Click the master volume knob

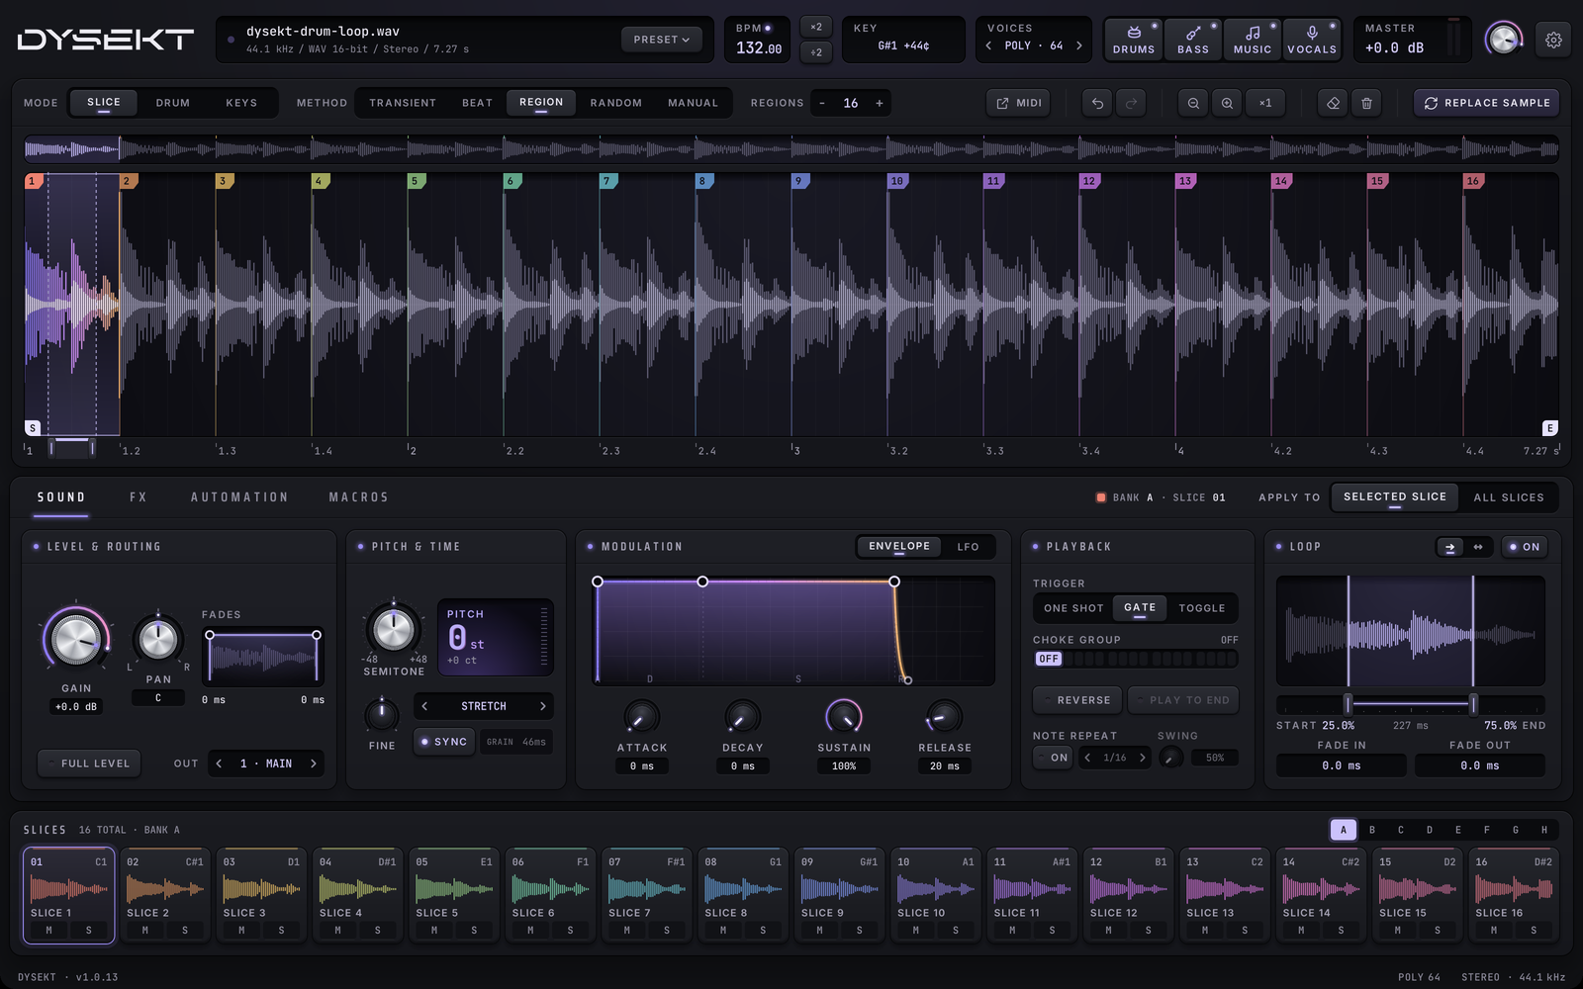point(1504,40)
